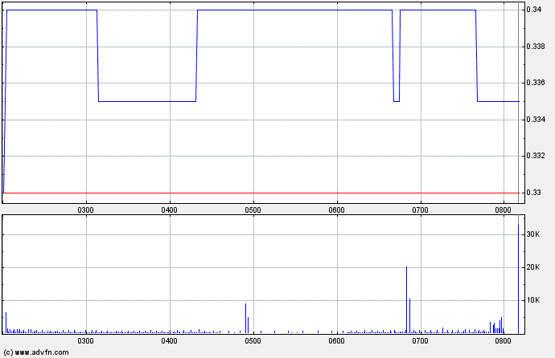Click the 0.34 price axis label
The width and height of the screenshot is (555, 358).
534,10
